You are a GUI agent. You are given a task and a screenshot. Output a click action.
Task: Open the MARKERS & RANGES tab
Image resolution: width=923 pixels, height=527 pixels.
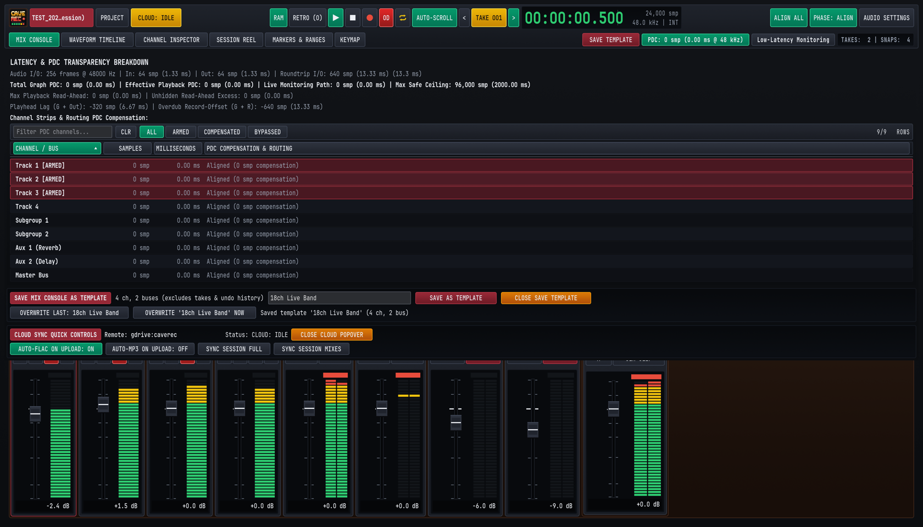coord(299,40)
